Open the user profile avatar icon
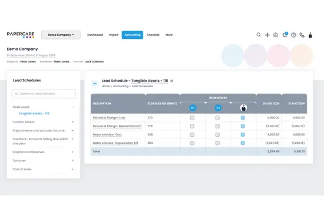Screen dimensions: 324x224 coord(310,35)
